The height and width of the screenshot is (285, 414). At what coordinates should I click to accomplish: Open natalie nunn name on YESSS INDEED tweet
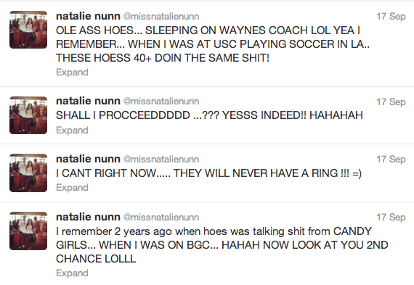pyautogui.click(x=88, y=101)
